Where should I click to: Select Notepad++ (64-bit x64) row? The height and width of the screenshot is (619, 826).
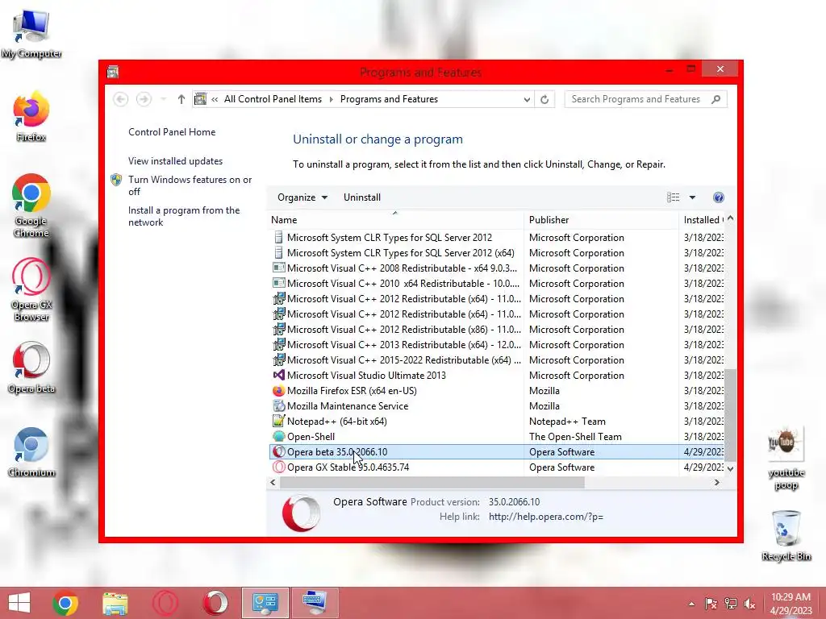tap(497, 421)
